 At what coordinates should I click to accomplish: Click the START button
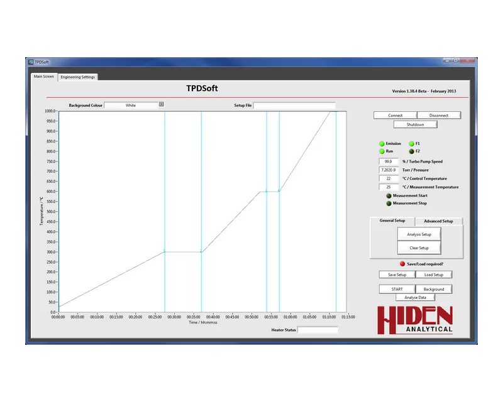tap(397, 289)
